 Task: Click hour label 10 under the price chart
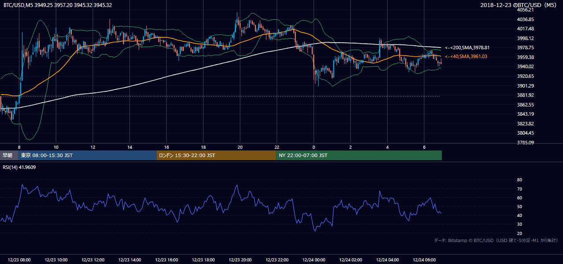tap(56, 147)
